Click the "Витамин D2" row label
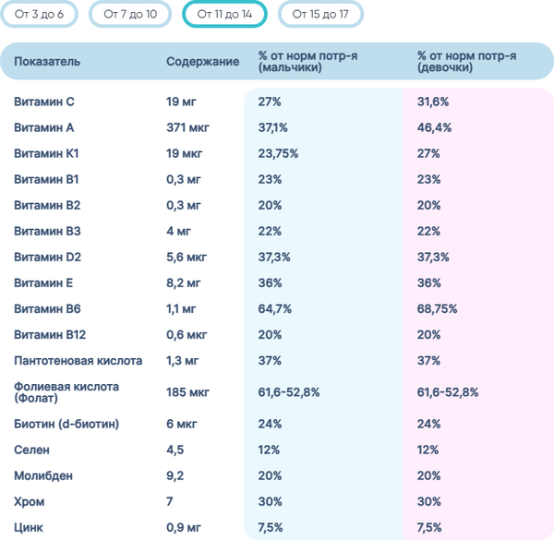 point(48,257)
